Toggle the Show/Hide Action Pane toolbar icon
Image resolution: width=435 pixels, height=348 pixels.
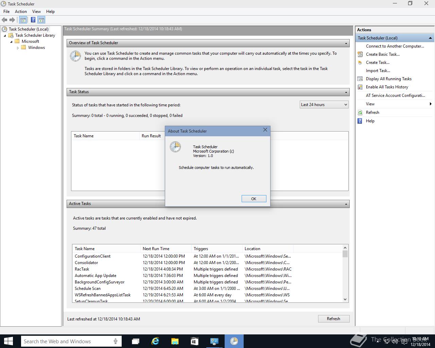coord(41,20)
